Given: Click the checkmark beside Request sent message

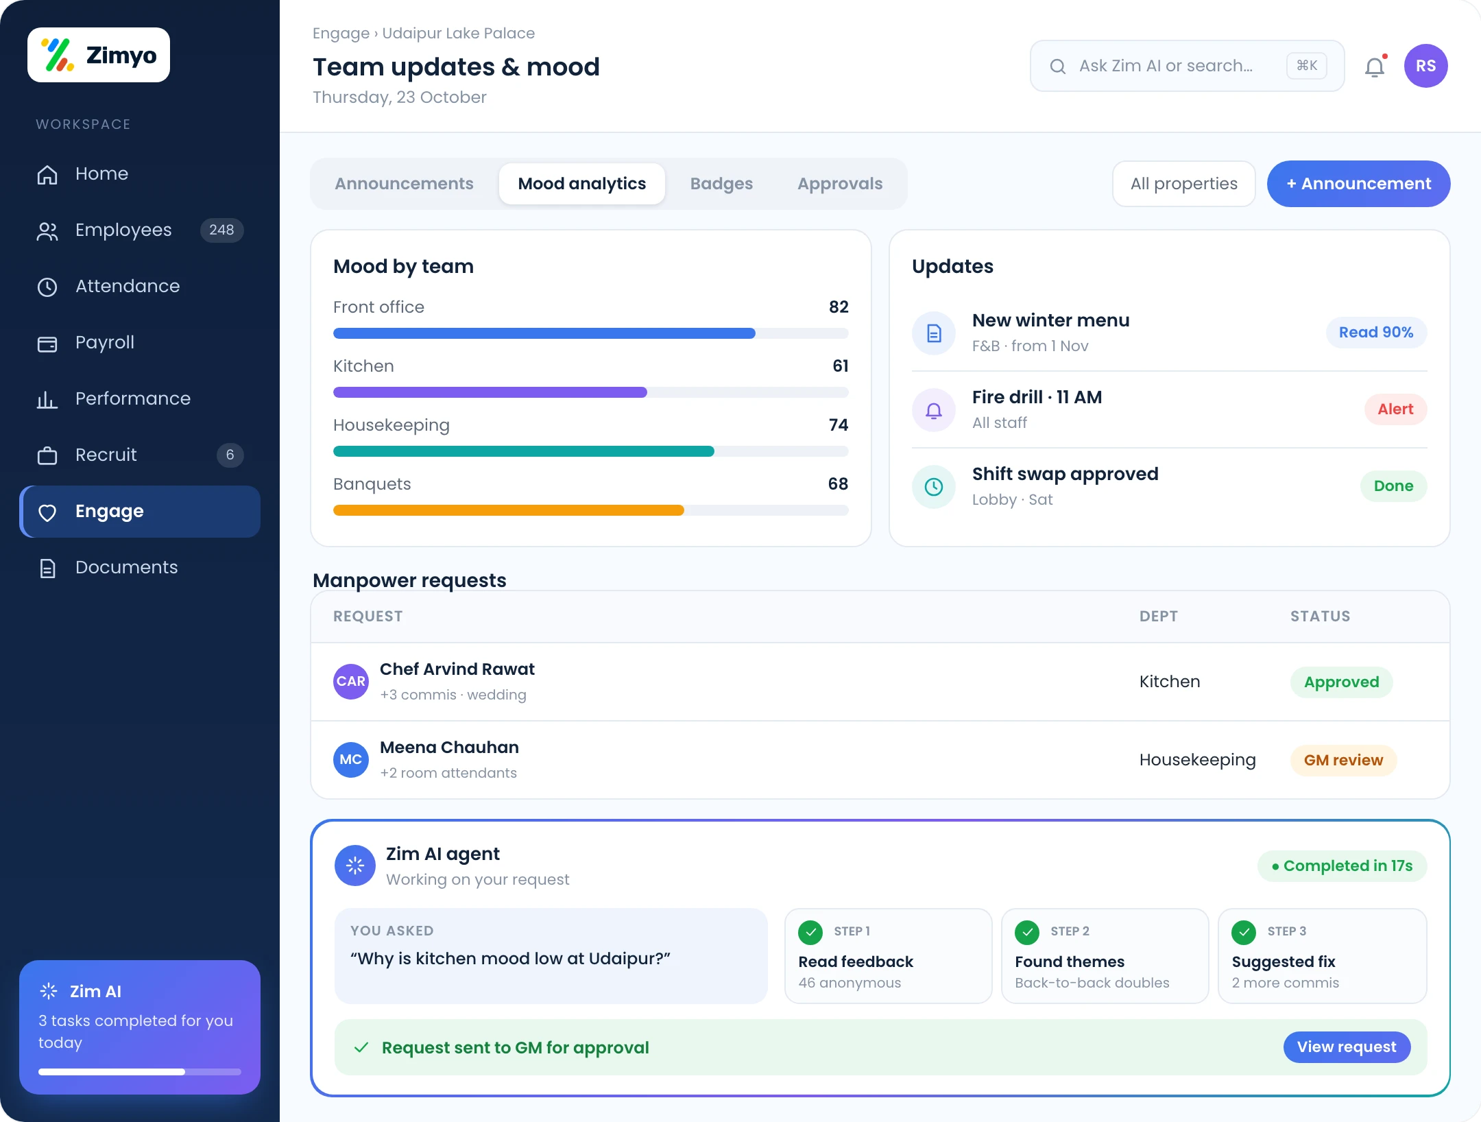Looking at the screenshot, I should [361, 1048].
